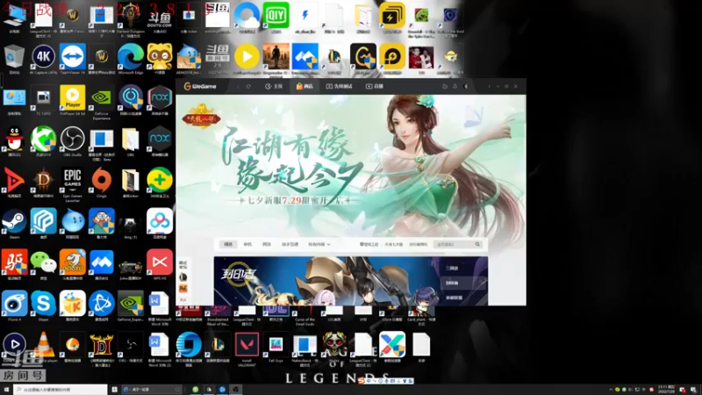Open Control Panel desktop icon
The width and height of the screenshot is (702, 395).
coord(14,100)
